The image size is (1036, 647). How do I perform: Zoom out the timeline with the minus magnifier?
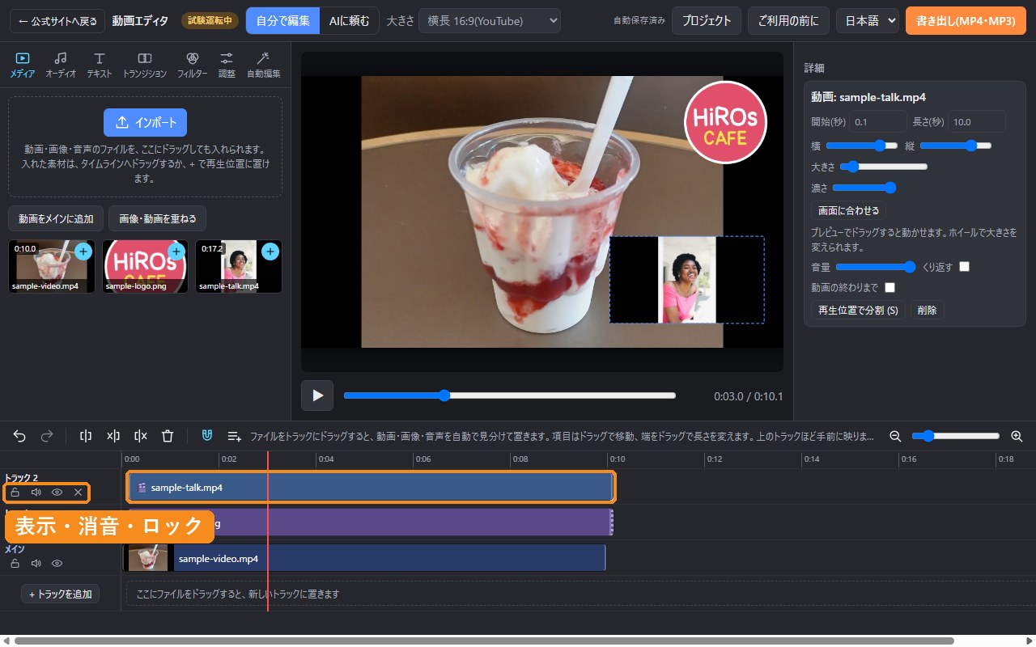(x=895, y=436)
